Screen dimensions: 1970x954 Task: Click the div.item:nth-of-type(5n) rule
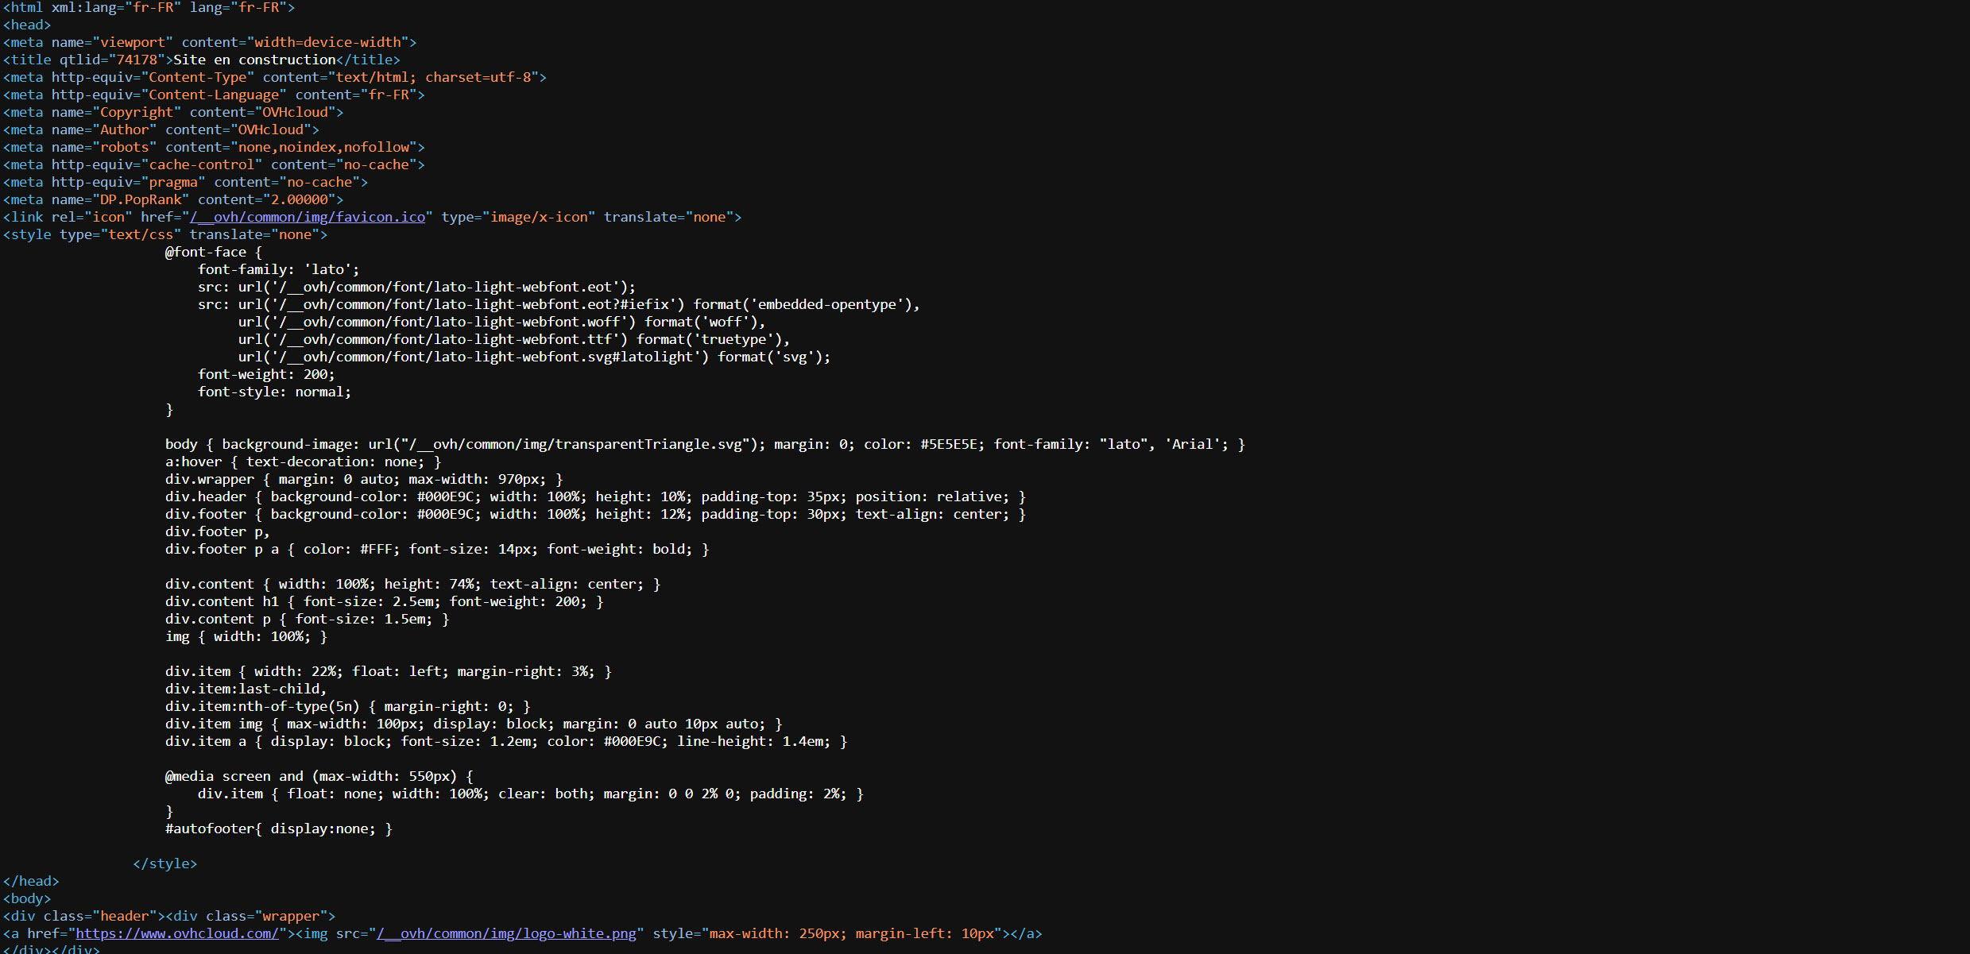[x=347, y=706]
